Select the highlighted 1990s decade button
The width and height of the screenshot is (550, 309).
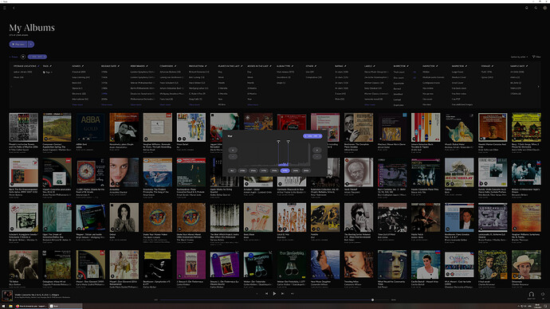[285, 170]
